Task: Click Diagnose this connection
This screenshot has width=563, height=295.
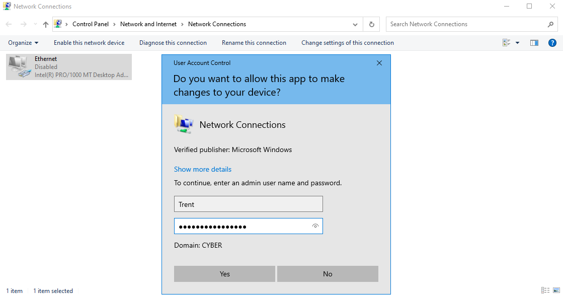Action: click(x=173, y=43)
